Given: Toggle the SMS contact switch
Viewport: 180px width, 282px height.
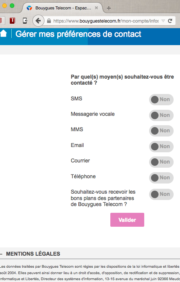Looking at the screenshot, I should click(161, 100).
